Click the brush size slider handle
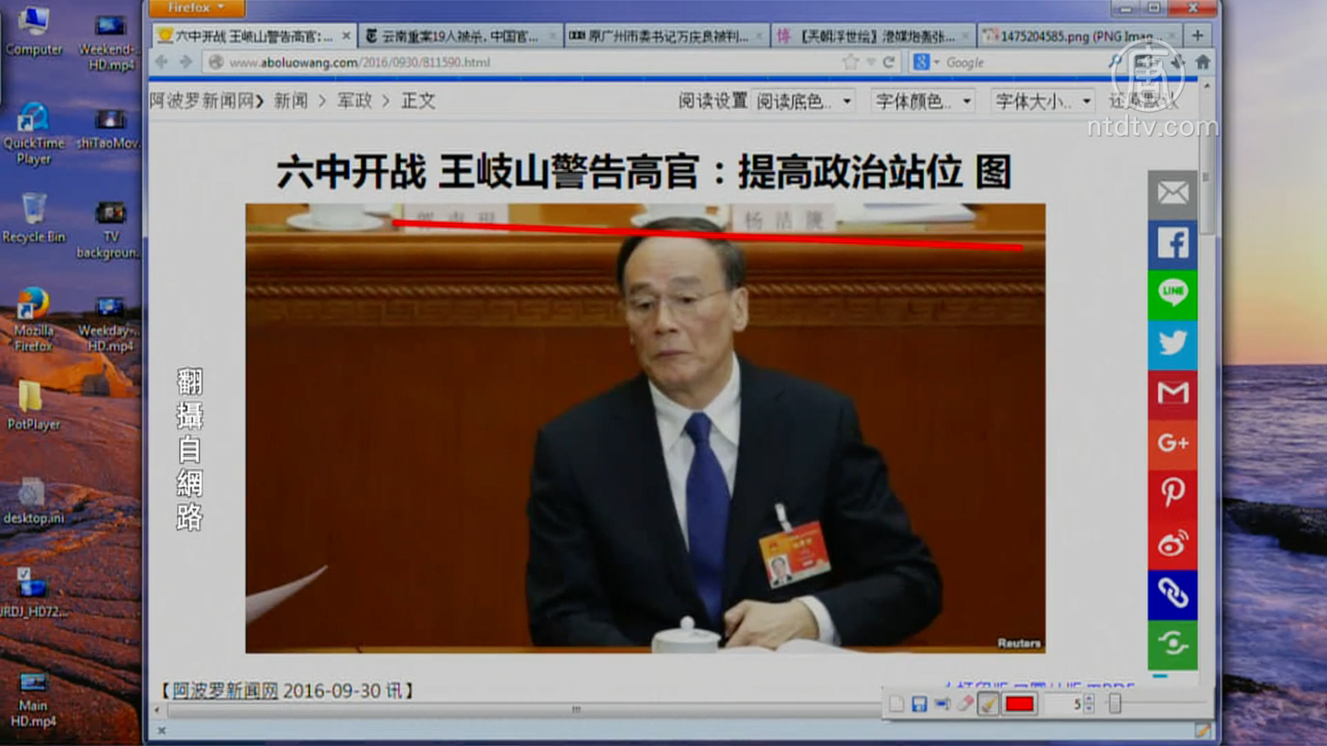Image resolution: width=1327 pixels, height=746 pixels. click(x=1115, y=704)
